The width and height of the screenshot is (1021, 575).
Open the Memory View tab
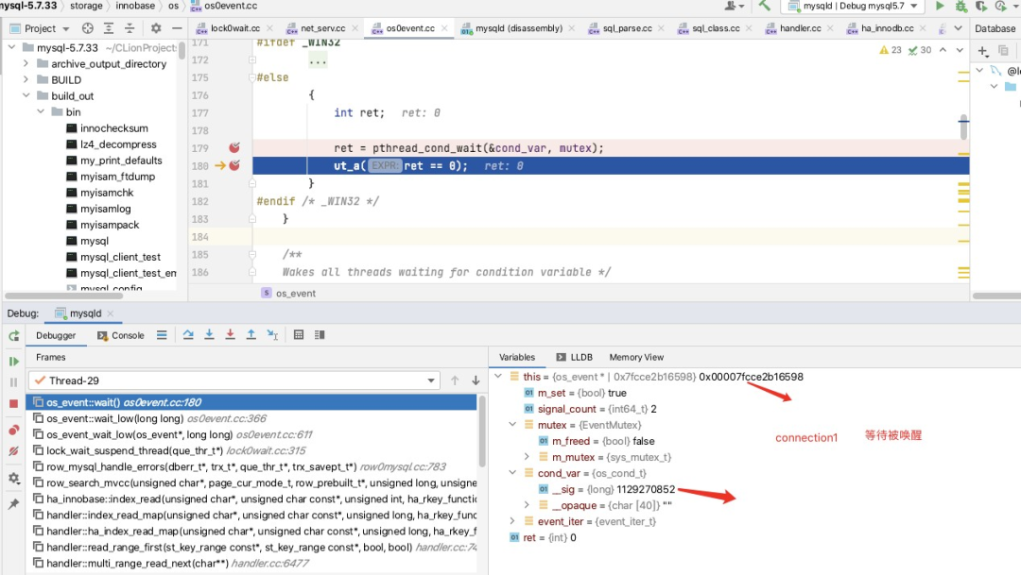coord(636,357)
